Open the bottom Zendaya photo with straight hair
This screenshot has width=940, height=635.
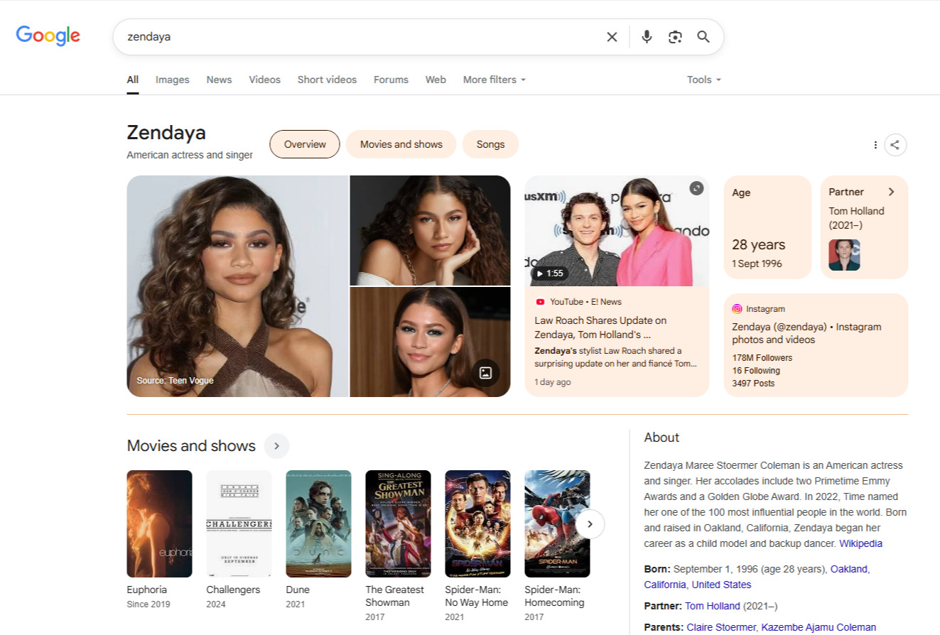point(431,342)
